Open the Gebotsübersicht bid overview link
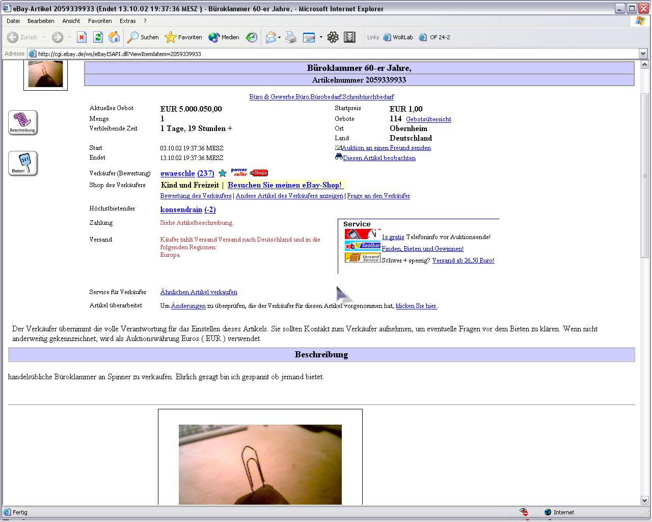This screenshot has height=522, width=652. click(428, 119)
